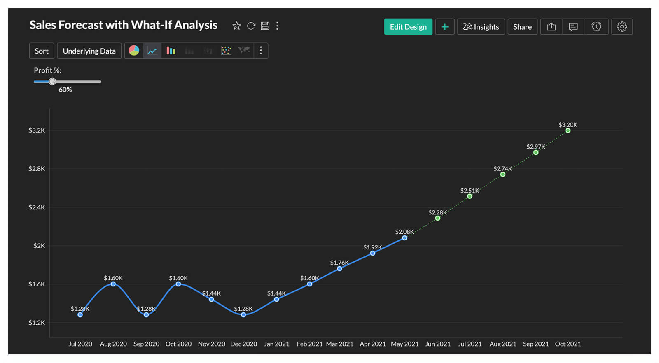The width and height of the screenshot is (659, 363).
Task: Open more options beside the report title
Action: click(277, 26)
